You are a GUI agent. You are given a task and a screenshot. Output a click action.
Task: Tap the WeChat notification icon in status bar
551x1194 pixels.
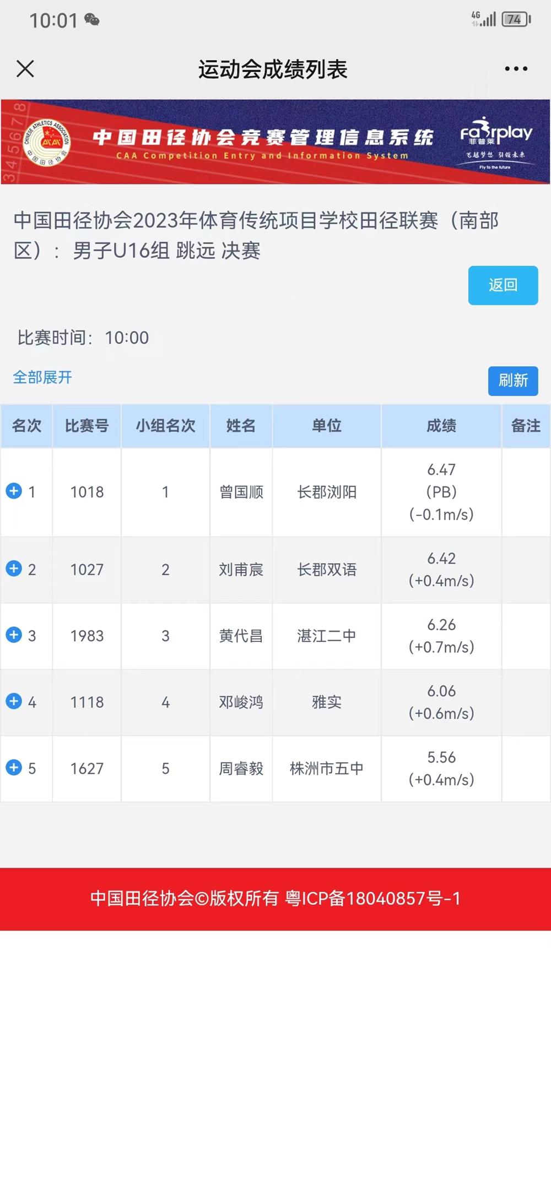[92, 20]
